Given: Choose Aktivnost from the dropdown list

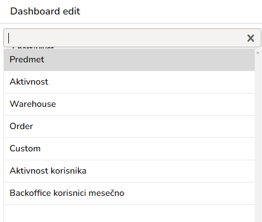Looking at the screenshot, I should (x=129, y=82).
